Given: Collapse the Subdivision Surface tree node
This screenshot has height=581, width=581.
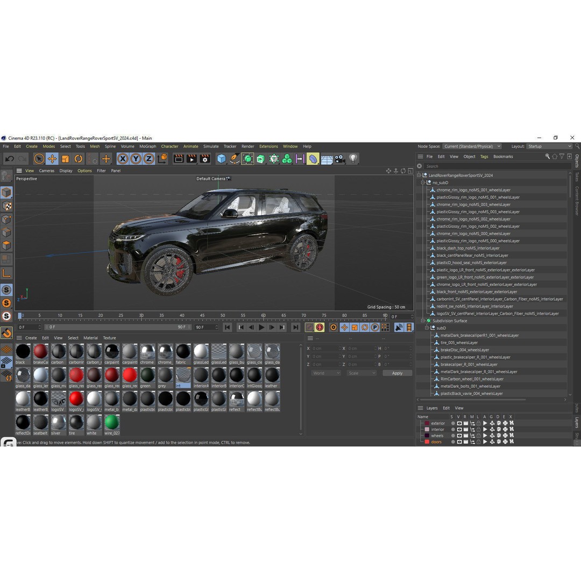Looking at the screenshot, I should [x=423, y=321].
